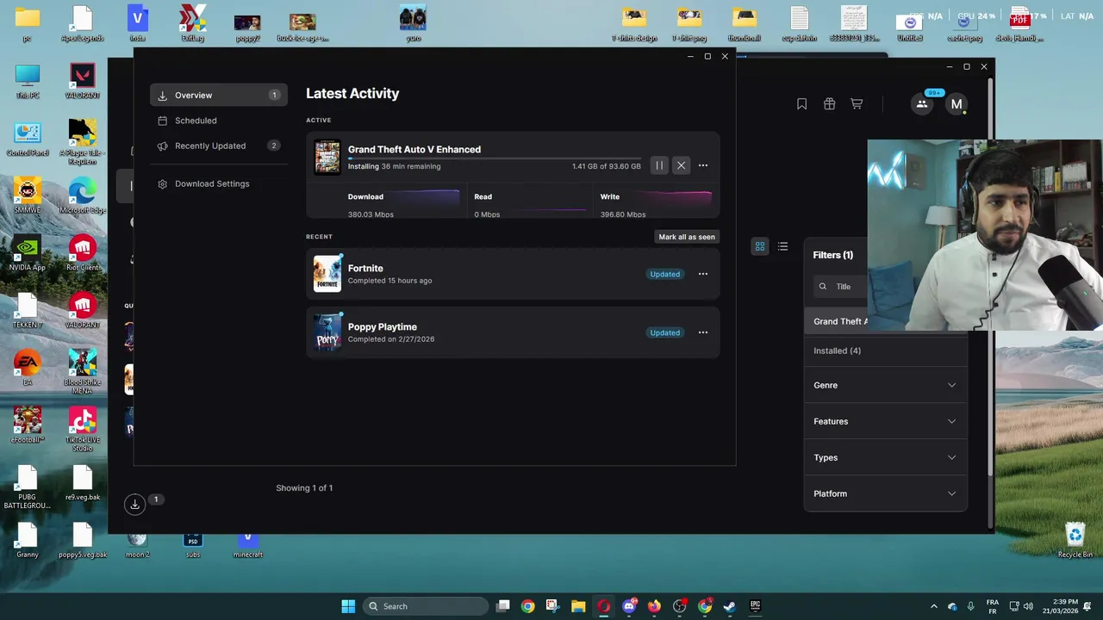
Task: Click the Poppy Playtime game thumbnail
Action: click(x=327, y=332)
